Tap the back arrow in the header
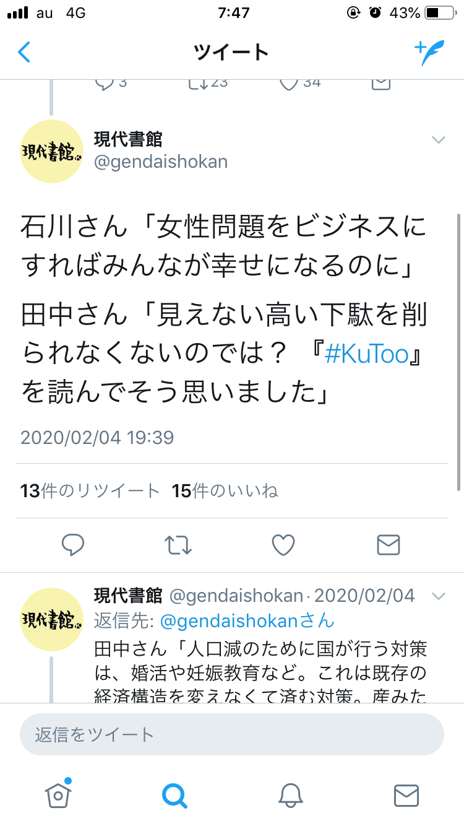Image resolution: width=464 pixels, height=826 pixels. point(24,52)
